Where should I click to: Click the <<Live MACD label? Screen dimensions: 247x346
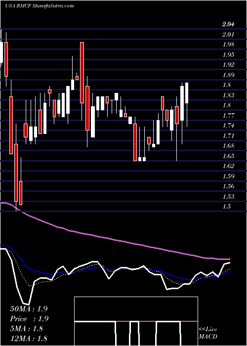[x=208, y=333]
